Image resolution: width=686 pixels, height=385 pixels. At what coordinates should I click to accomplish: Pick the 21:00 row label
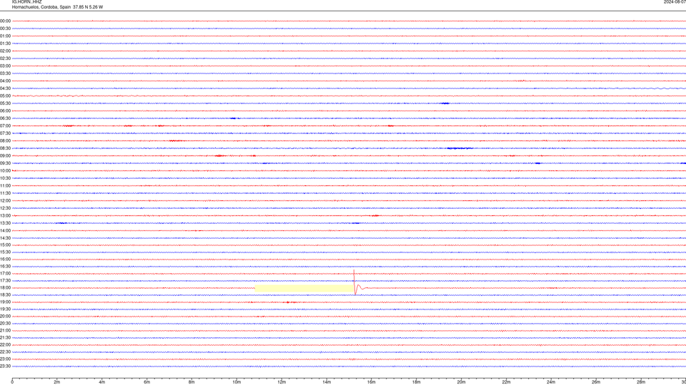pos(5,330)
